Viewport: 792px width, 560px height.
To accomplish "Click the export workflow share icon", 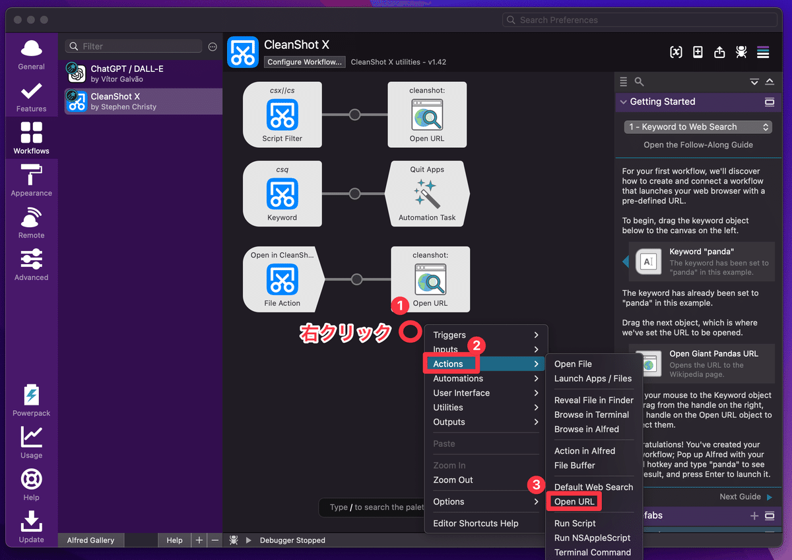I will point(719,52).
